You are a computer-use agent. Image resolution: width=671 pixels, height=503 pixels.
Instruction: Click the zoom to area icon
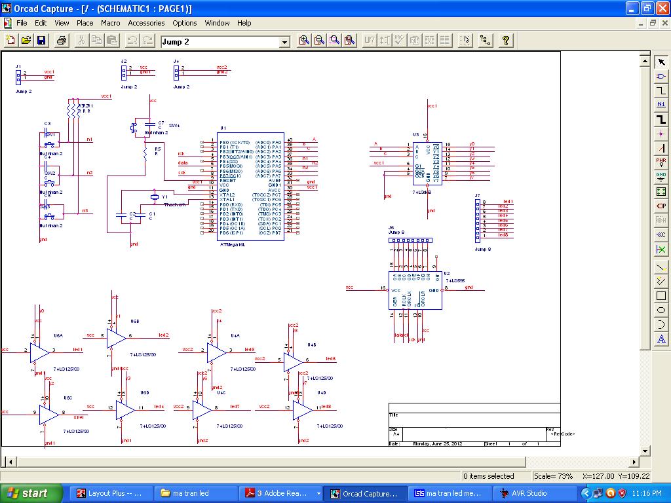click(335, 41)
